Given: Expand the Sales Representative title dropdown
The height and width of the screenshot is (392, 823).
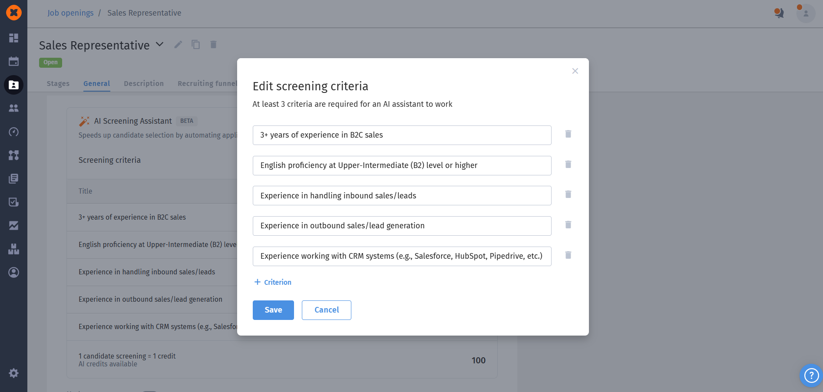Looking at the screenshot, I should tap(160, 44).
